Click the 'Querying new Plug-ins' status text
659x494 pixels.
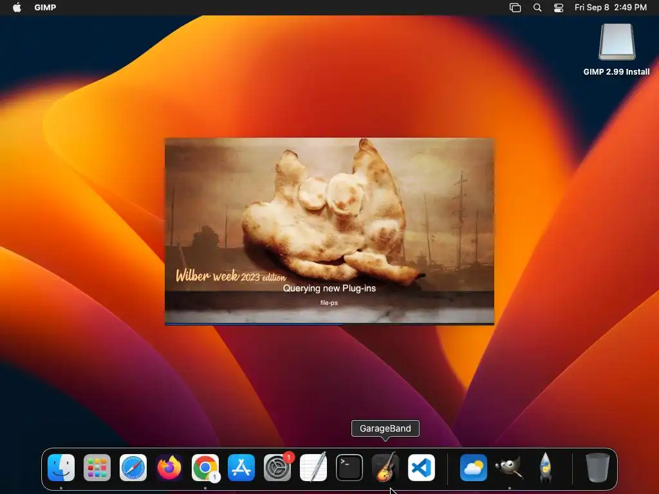[329, 288]
